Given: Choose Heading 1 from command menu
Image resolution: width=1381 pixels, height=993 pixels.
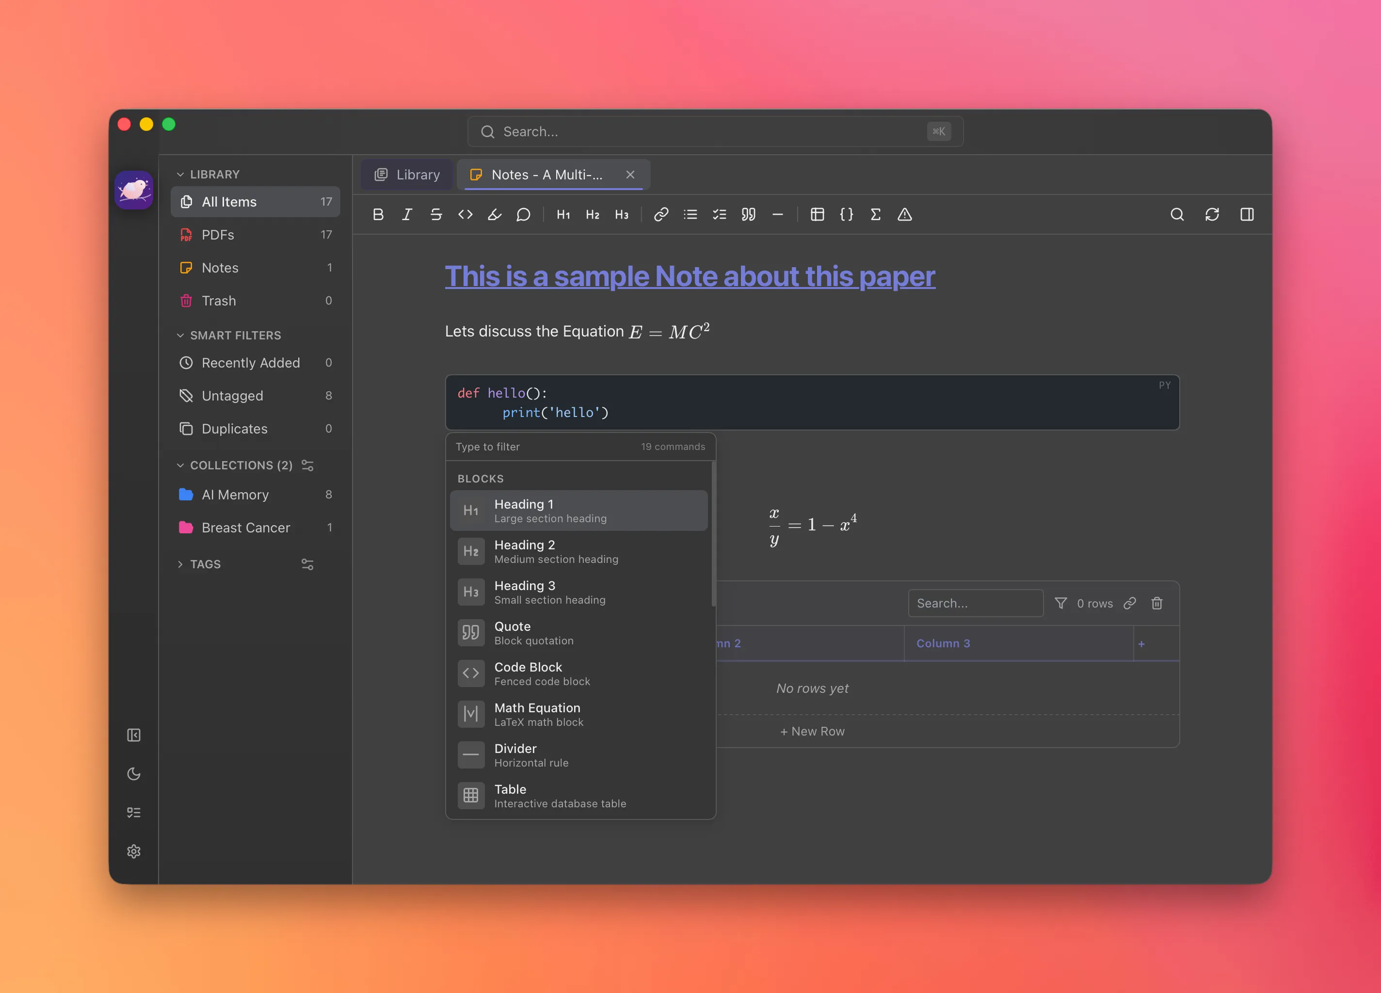Looking at the screenshot, I should [578, 511].
